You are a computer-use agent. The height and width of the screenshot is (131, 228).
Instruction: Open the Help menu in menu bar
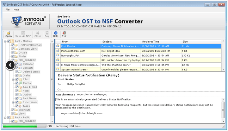coord(16,10)
